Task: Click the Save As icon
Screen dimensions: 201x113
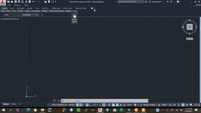Action: coord(19,2)
